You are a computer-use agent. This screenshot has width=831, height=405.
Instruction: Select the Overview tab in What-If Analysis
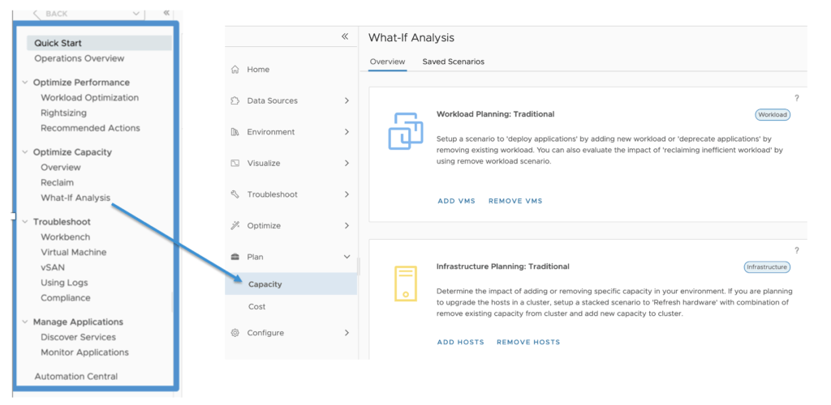(x=387, y=62)
